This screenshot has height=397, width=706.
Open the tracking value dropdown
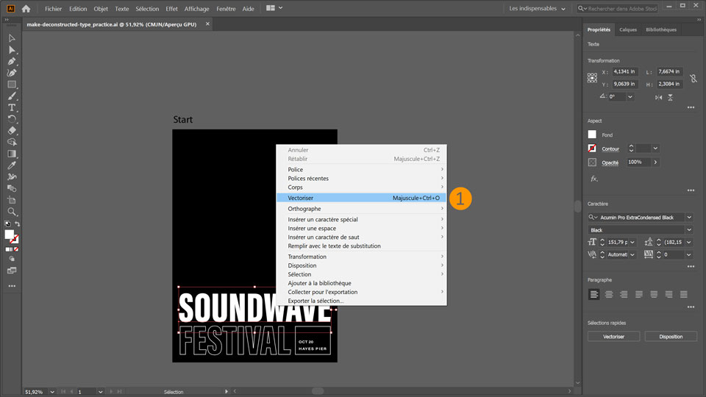(x=689, y=255)
